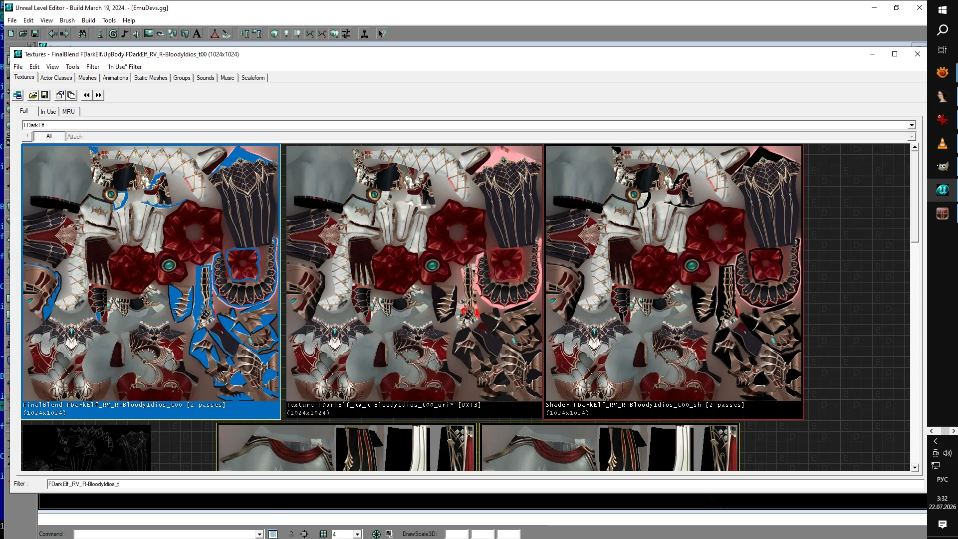Toggle the grid snap icon in status bar
Viewport: 958px width, 539px height.
[x=323, y=534]
